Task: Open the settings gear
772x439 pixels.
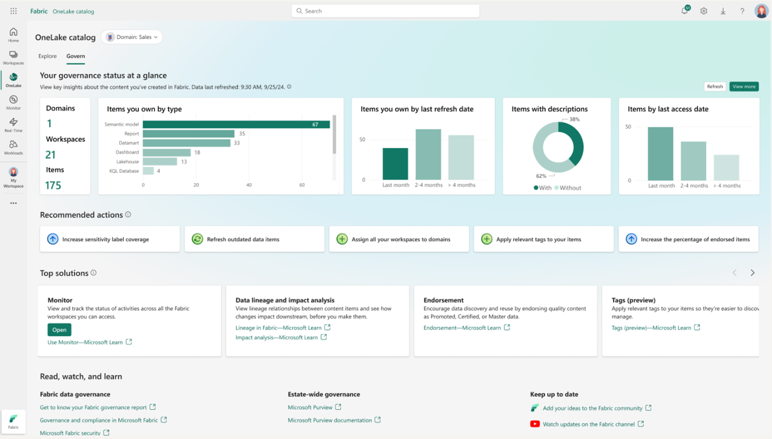Action: coord(704,11)
